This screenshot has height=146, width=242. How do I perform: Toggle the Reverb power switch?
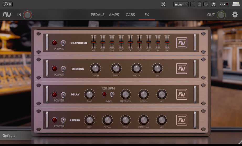click(x=63, y=120)
